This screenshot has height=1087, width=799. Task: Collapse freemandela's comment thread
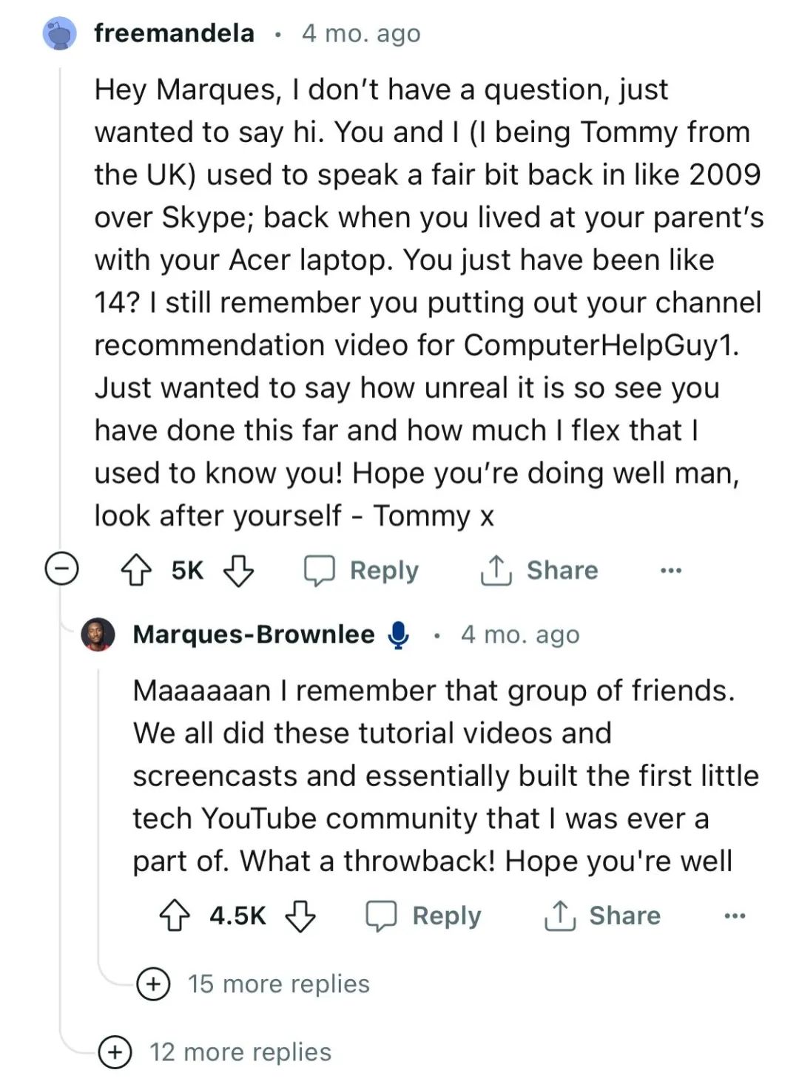coord(62,569)
